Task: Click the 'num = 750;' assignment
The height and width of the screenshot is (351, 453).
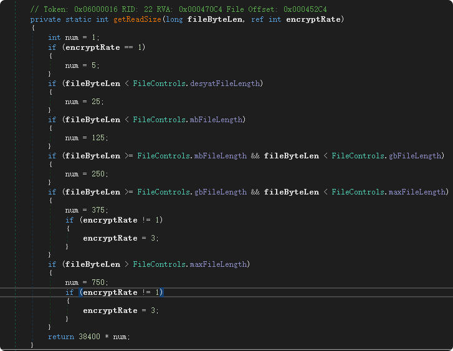Action: click(x=87, y=282)
